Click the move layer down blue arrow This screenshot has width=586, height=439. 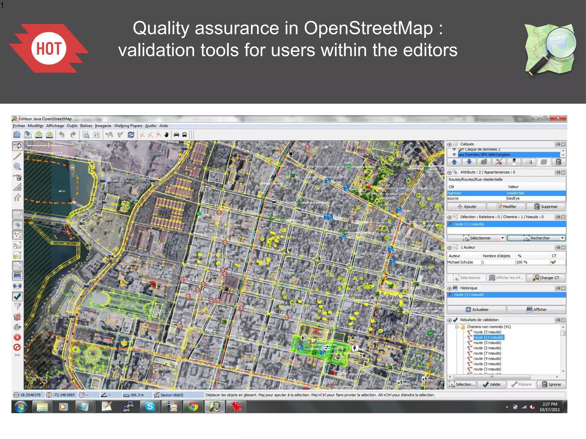(x=469, y=162)
